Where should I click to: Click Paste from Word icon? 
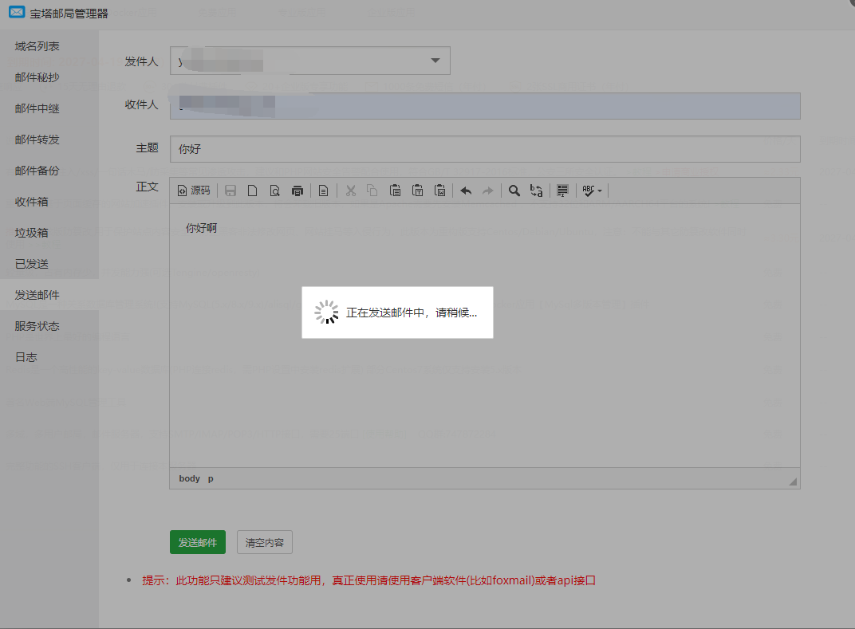pyautogui.click(x=440, y=191)
